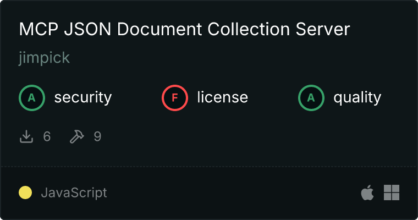This screenshot has height=220, width=418.
Task: Select the security label text
Action: tap(83, 97)
